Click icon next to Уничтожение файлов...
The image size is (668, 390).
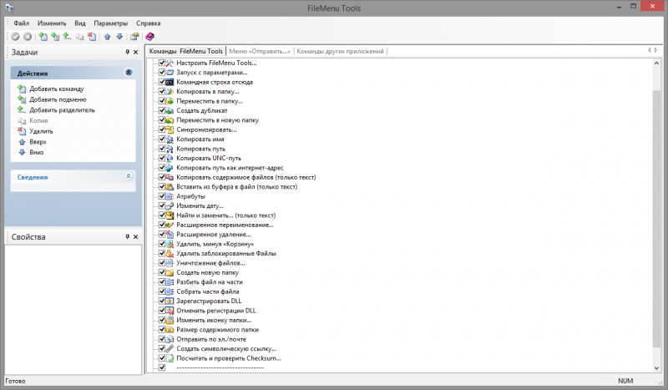tap(170, 263)
